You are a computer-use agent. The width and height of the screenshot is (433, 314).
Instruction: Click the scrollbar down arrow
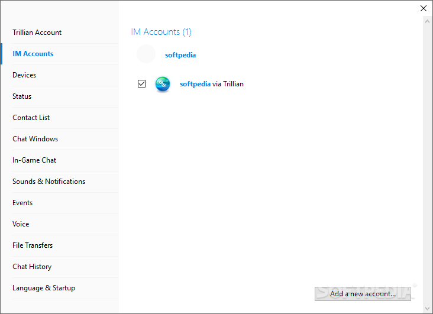click(427, 309)
